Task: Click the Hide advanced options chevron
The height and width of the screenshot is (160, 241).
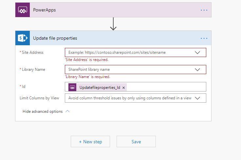Action: point(67,111)
